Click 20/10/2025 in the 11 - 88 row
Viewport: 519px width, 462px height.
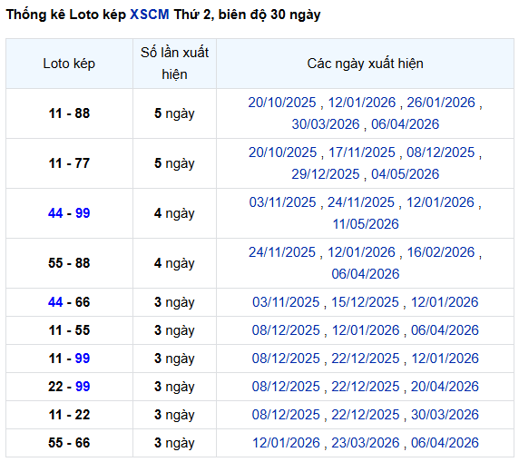[282, 103]
